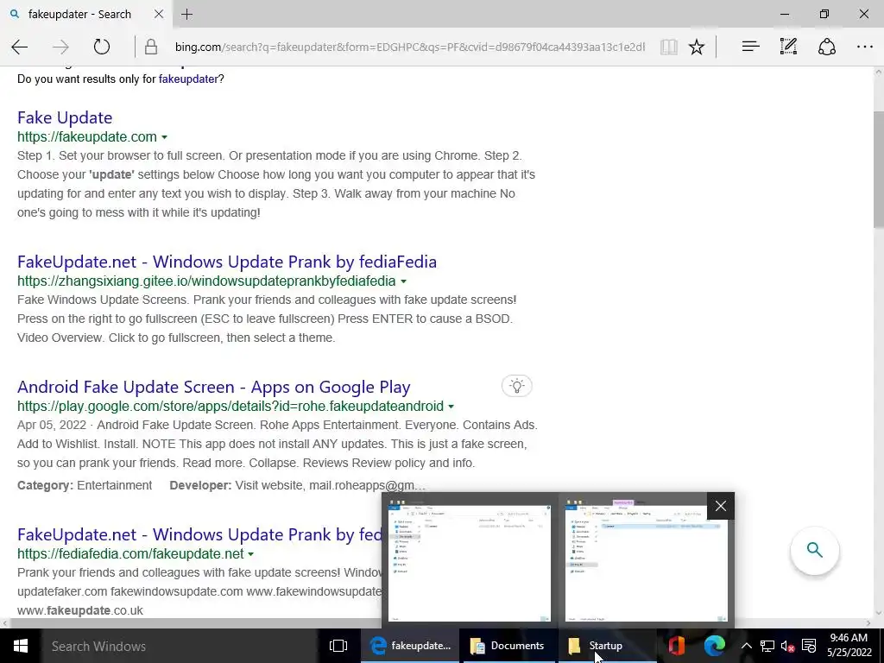Image resolution: width=884 pixels, height=663 pixels.
Task: Refresh the Bing search page
Action: coord(102,47)
